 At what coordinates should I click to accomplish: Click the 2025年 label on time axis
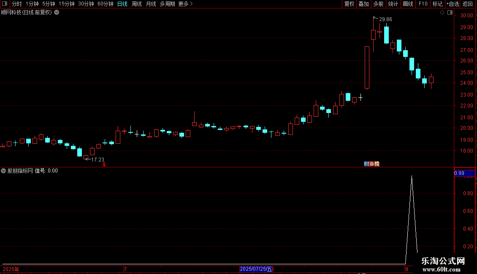[11, 269]
